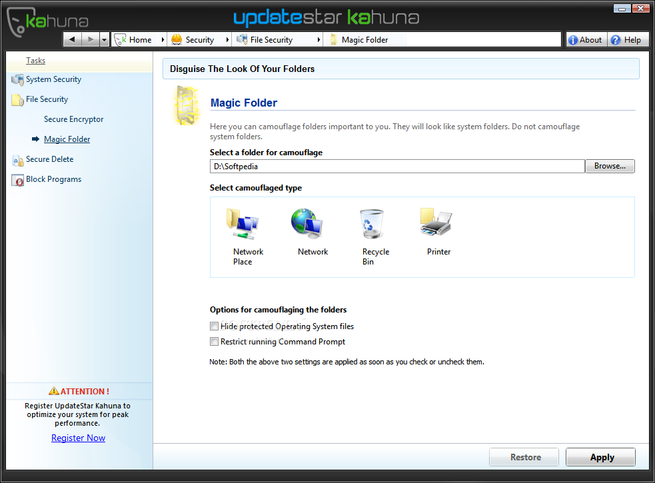Click the Restore button
Viewport: 655px width, 483px height.
pos(524,457)
